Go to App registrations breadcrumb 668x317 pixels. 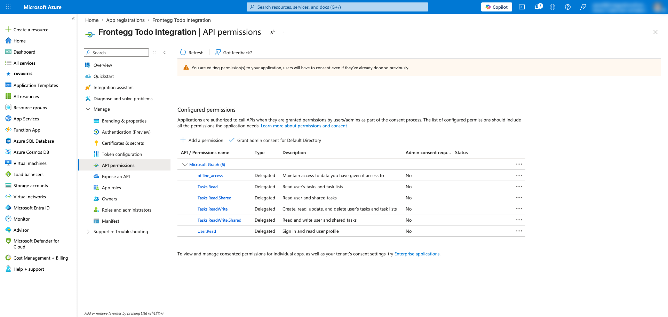pyautogui.click(x=125, y=20)
